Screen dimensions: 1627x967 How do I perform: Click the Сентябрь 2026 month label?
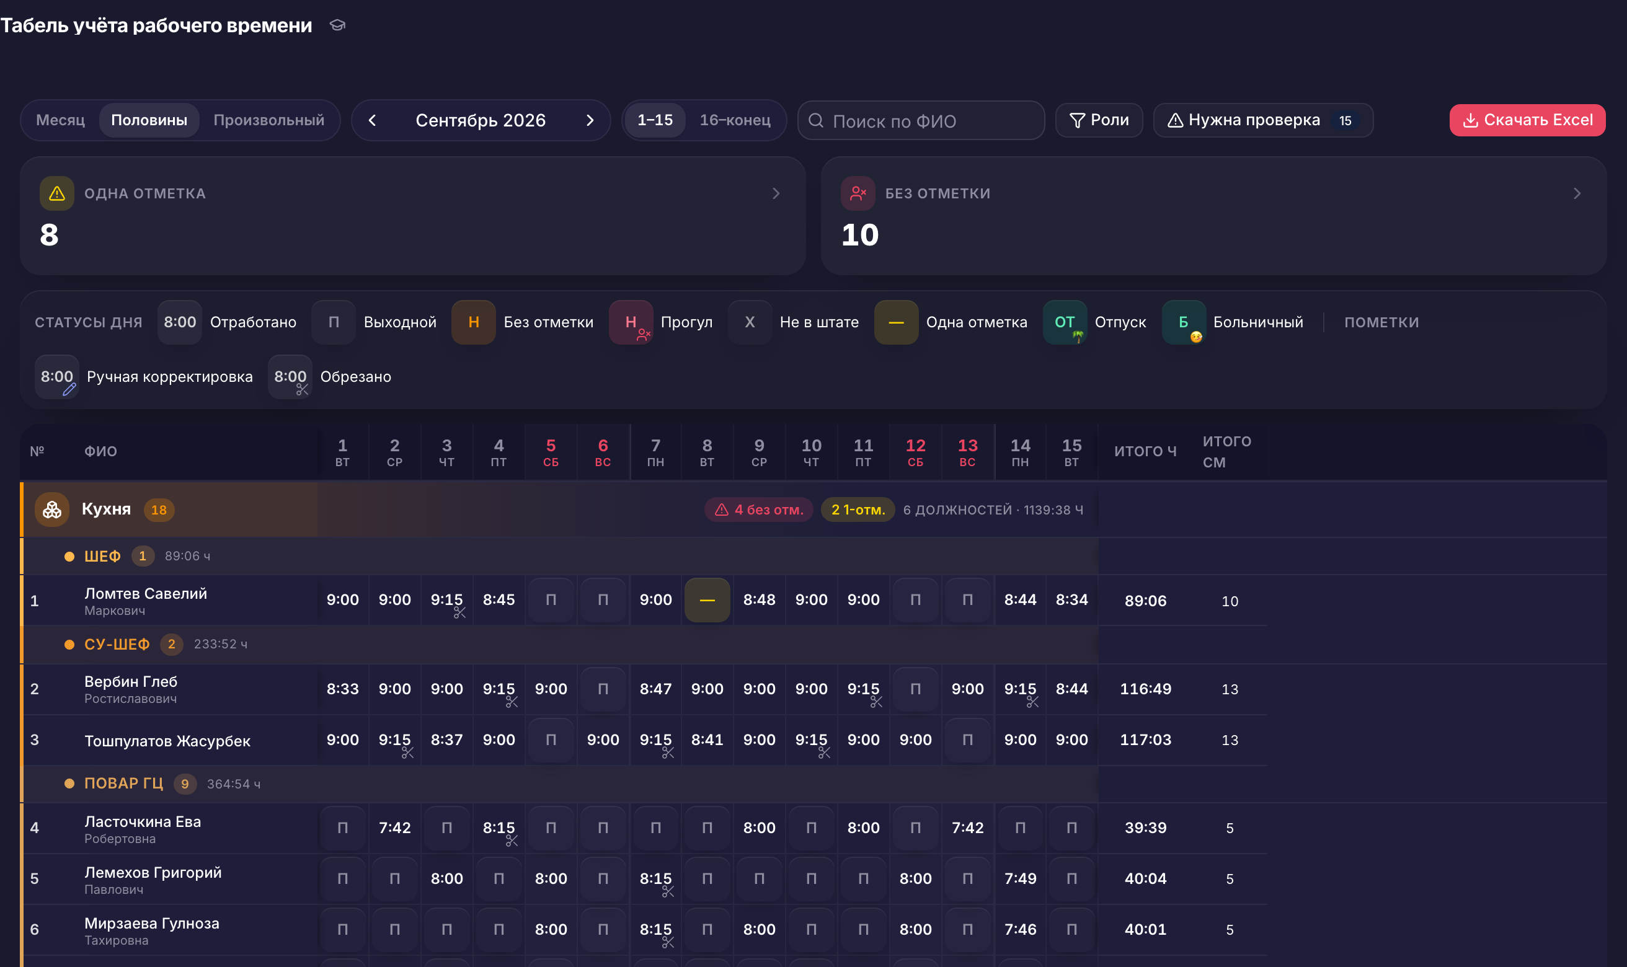click(x=480, y=120)
